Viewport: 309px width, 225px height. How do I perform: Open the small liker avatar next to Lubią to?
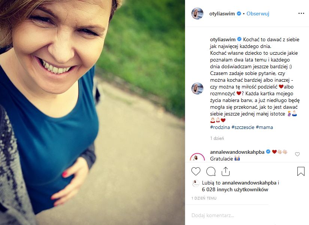196,183
